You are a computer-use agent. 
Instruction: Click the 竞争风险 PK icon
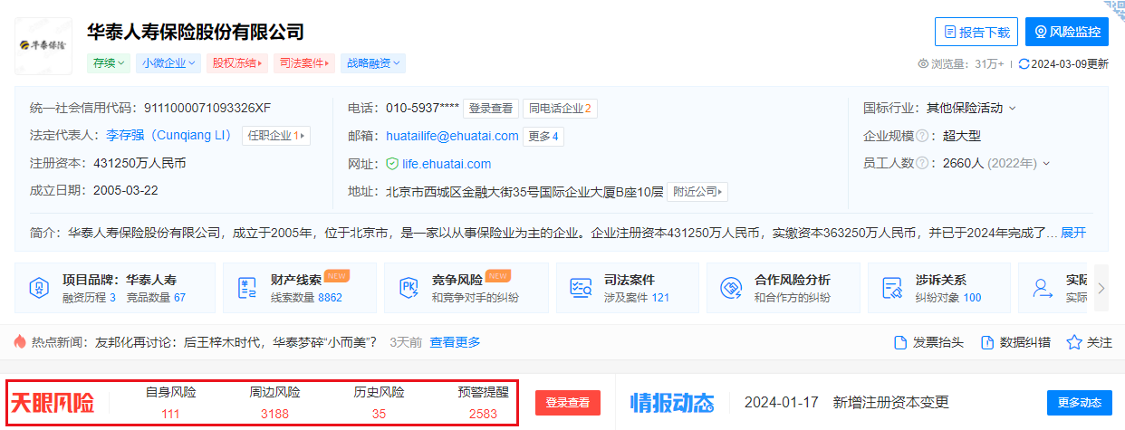[x=408, y=288]
